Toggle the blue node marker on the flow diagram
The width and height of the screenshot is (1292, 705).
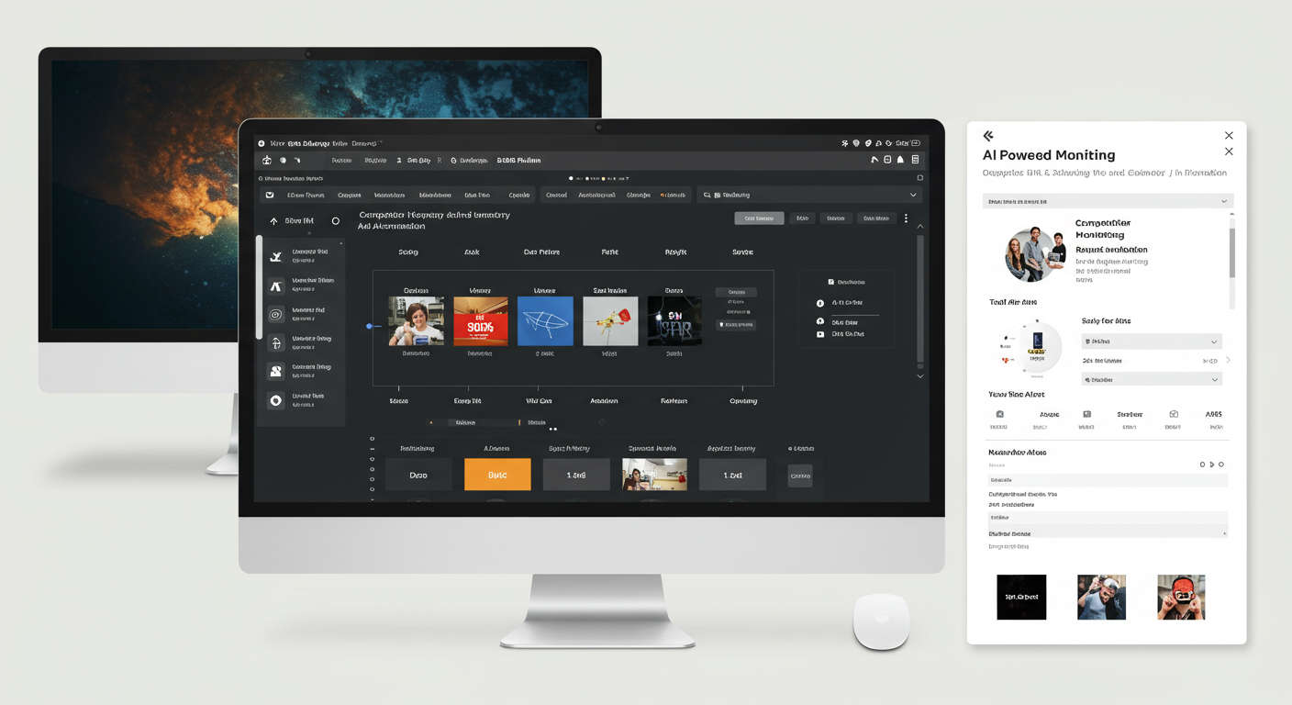371,326
